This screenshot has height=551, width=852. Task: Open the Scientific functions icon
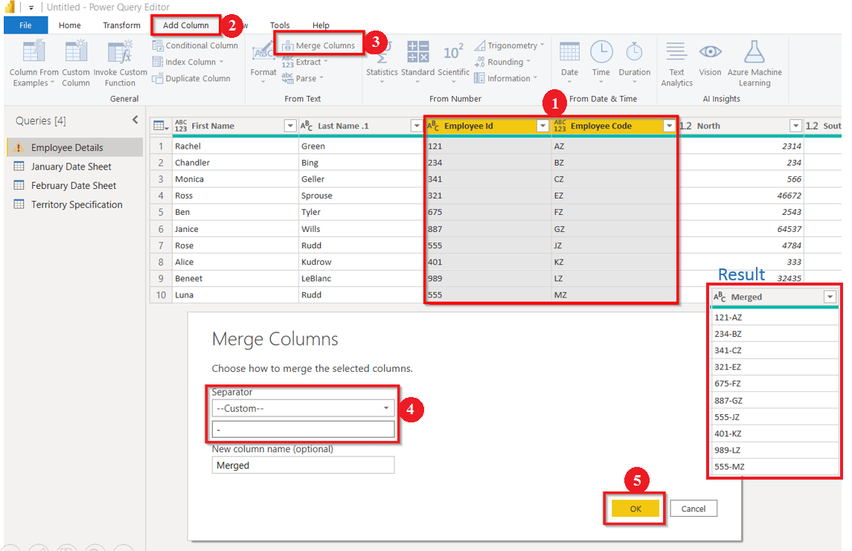pos(453,59)
